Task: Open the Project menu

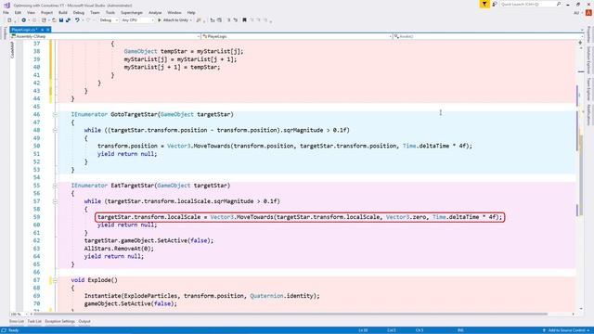Action: click(47, 12)
